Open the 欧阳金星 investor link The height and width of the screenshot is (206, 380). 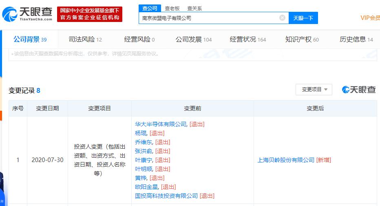146,187
